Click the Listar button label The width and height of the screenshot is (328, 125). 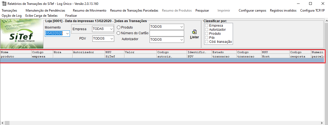(194, 37)
